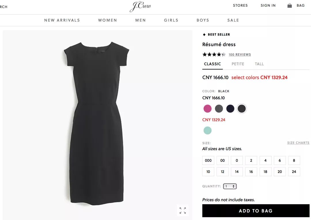Open the 100 Reviews link
The image size is (311, 220).
click(x=240, y=54)
